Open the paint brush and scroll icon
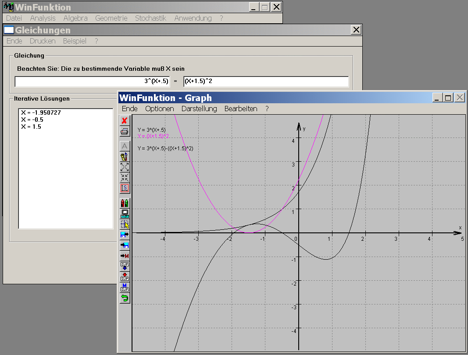Viewport: 468px width, 355px height. coord(125,156)
